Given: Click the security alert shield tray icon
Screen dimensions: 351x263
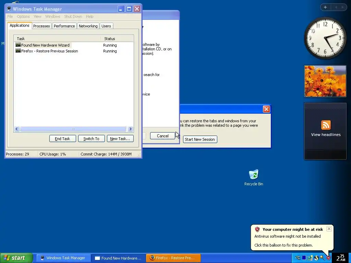Looking at the screenshot, I should [x=328, y=258].
